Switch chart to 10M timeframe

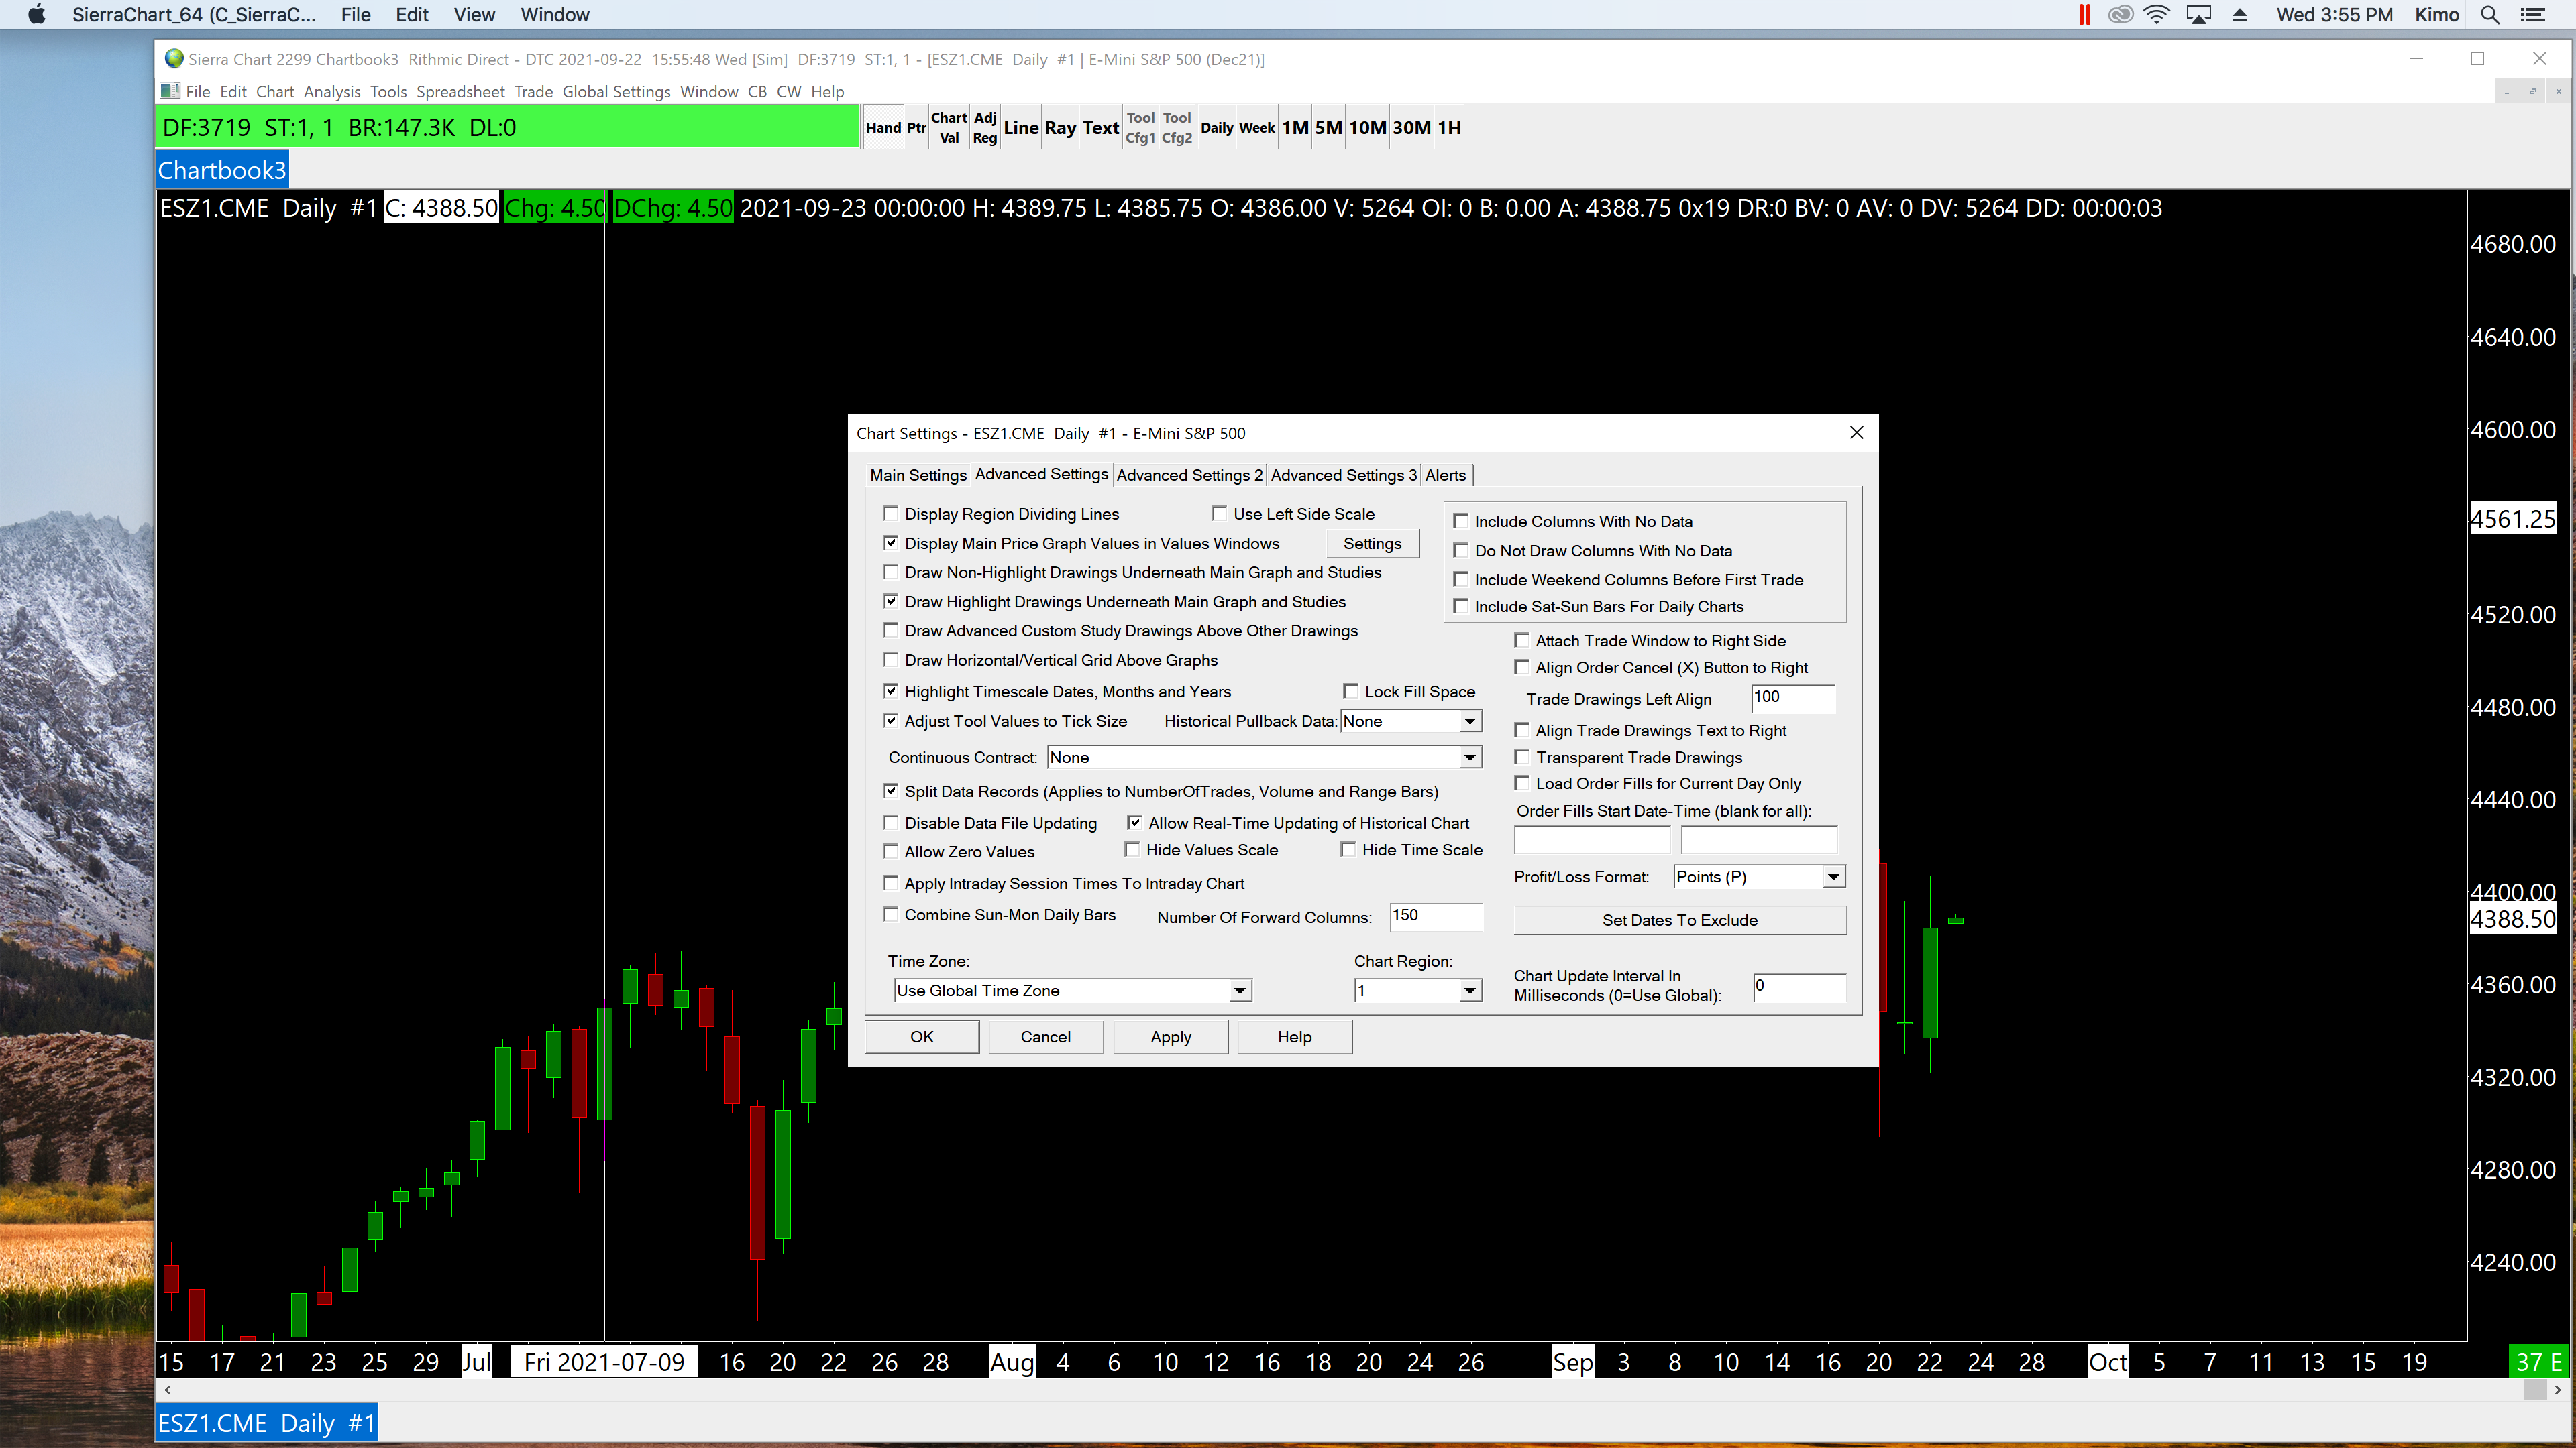(x=1367, y=128)
